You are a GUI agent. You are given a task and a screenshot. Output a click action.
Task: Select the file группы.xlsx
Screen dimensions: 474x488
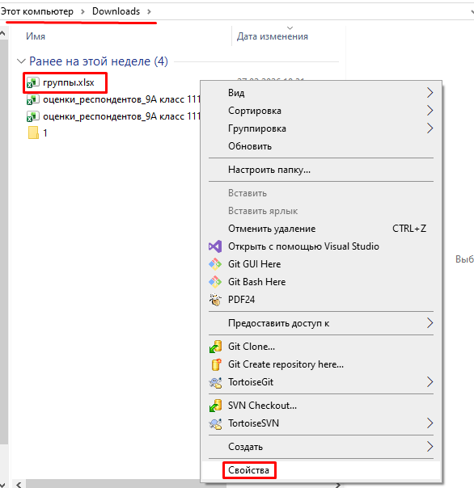click(69, 82)
